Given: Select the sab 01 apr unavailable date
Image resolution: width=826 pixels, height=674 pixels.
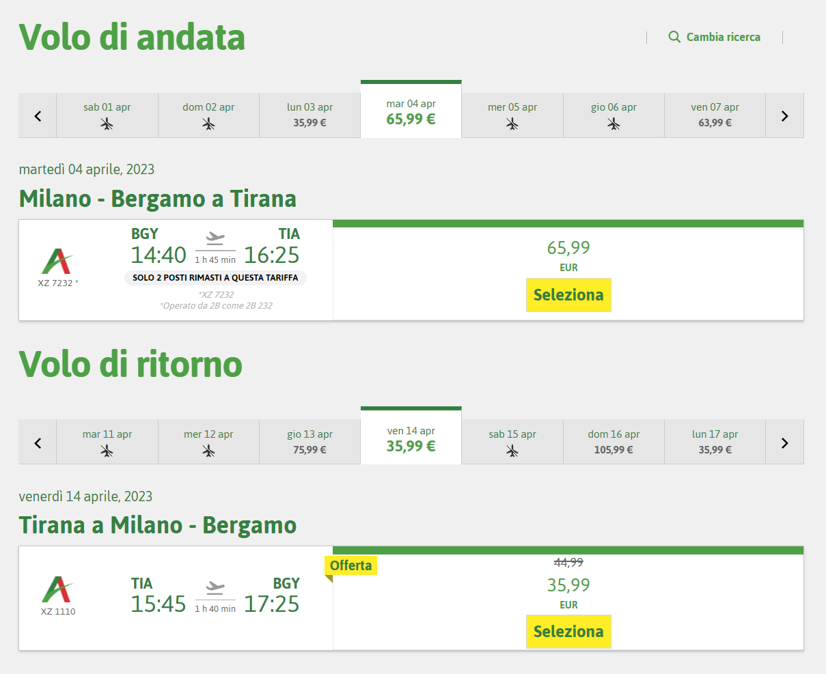Looking at the screenshot, I should point(107,115).
